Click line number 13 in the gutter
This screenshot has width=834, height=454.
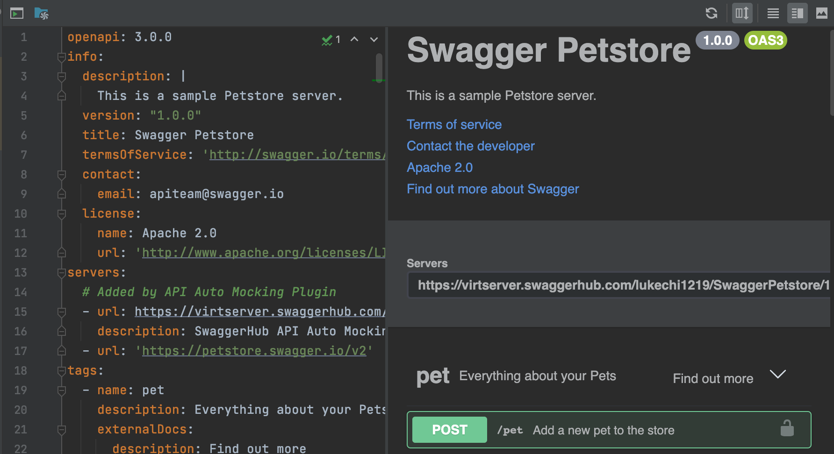(x=21, y=272)
